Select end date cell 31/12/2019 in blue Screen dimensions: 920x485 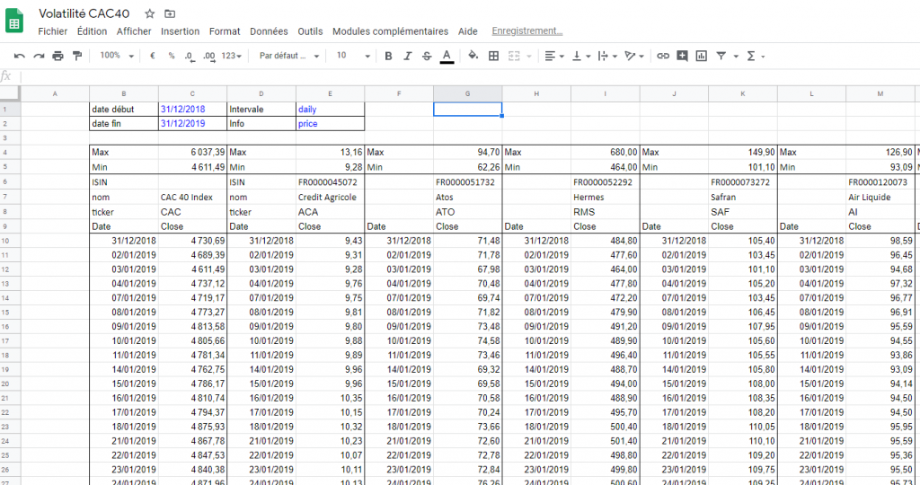(x=192, y=124)
